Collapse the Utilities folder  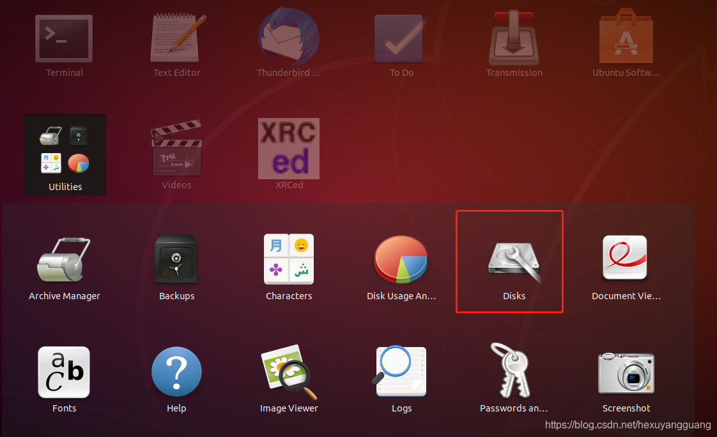(65, 155)
